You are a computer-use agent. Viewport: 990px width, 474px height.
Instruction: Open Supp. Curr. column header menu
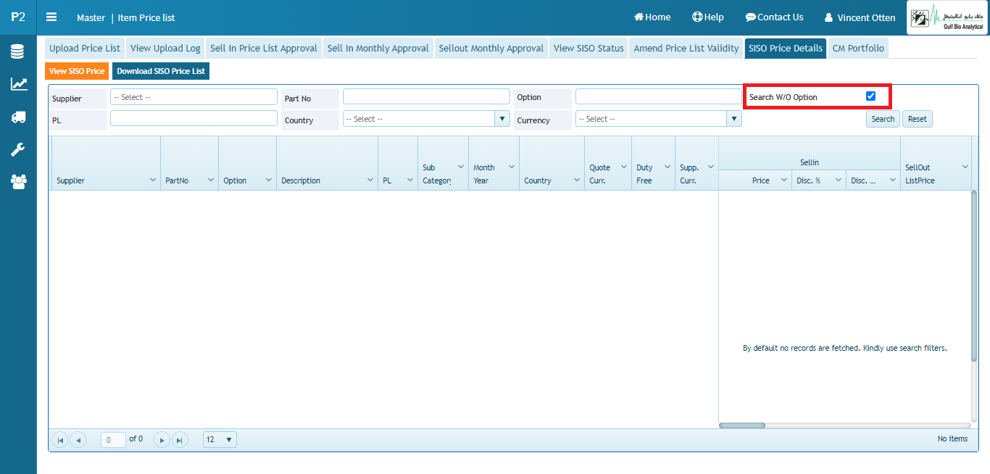[x=711, y=167]
